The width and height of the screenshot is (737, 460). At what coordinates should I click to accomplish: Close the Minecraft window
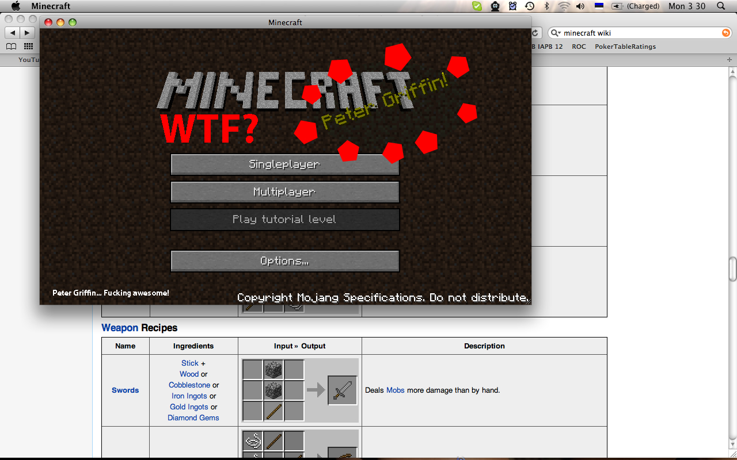48,22
